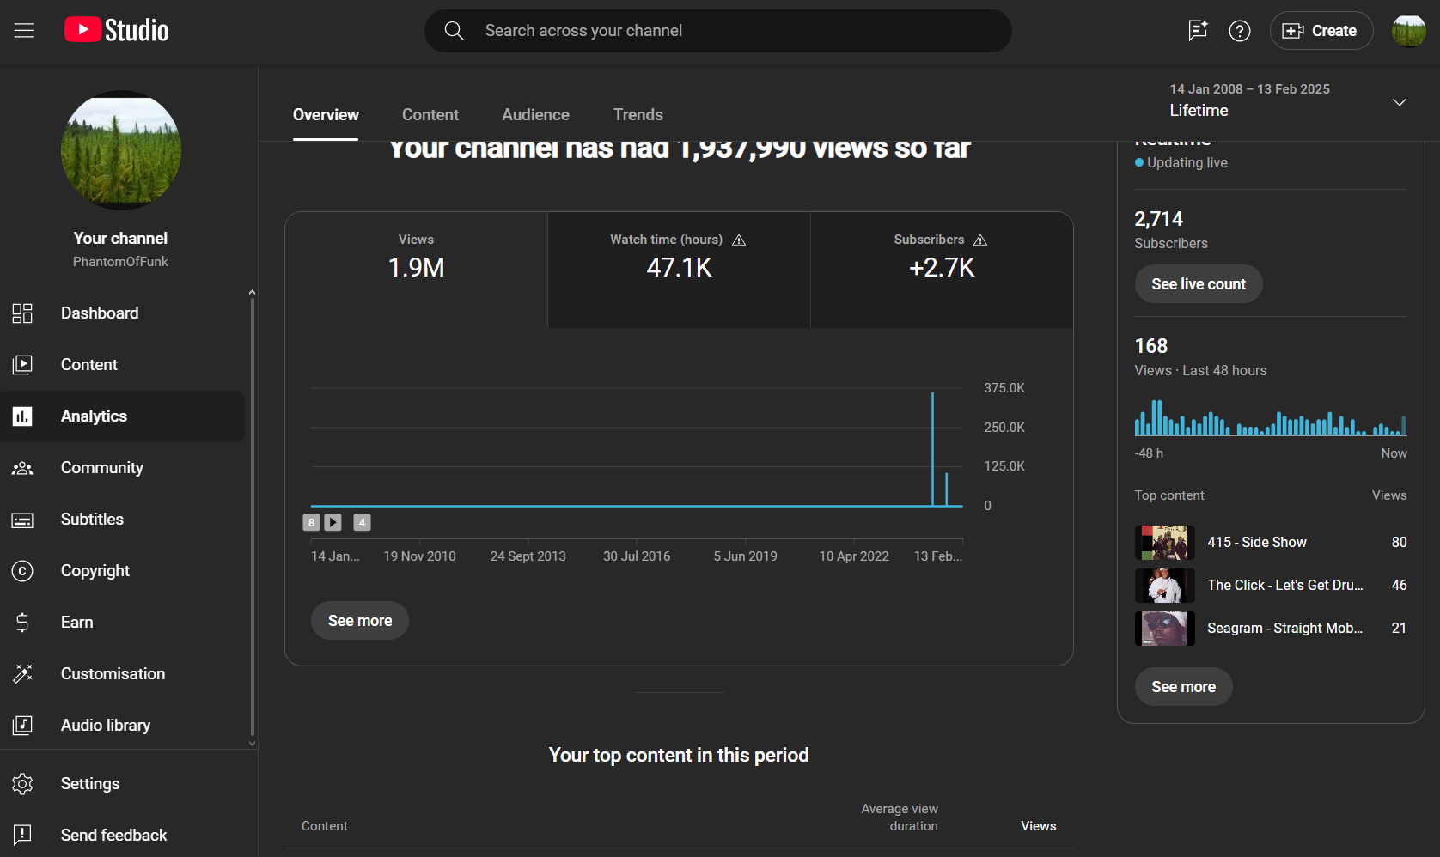This screenshot has height=857, width=1440.
Task: Open the Help question mark icon
Action: click(x=1240, y=31)
